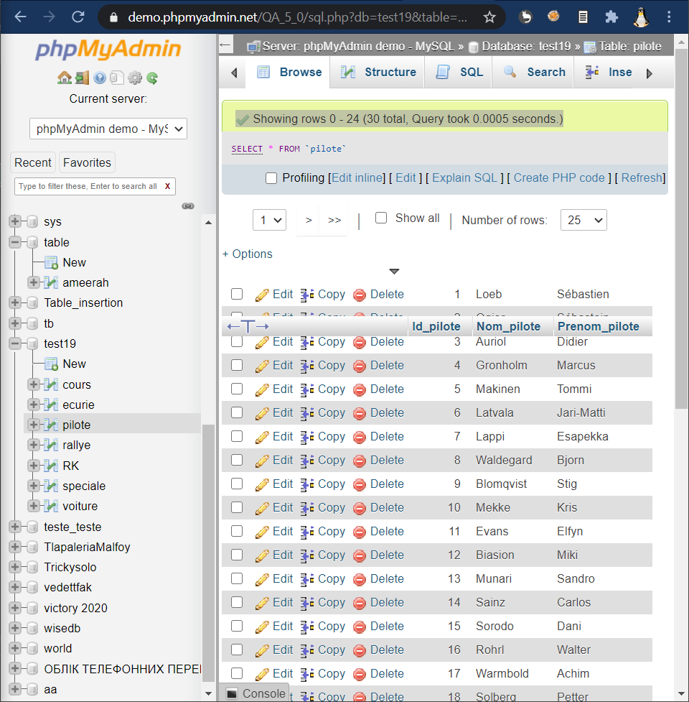Bookmark this page with star icon

[x=489, y=17]
